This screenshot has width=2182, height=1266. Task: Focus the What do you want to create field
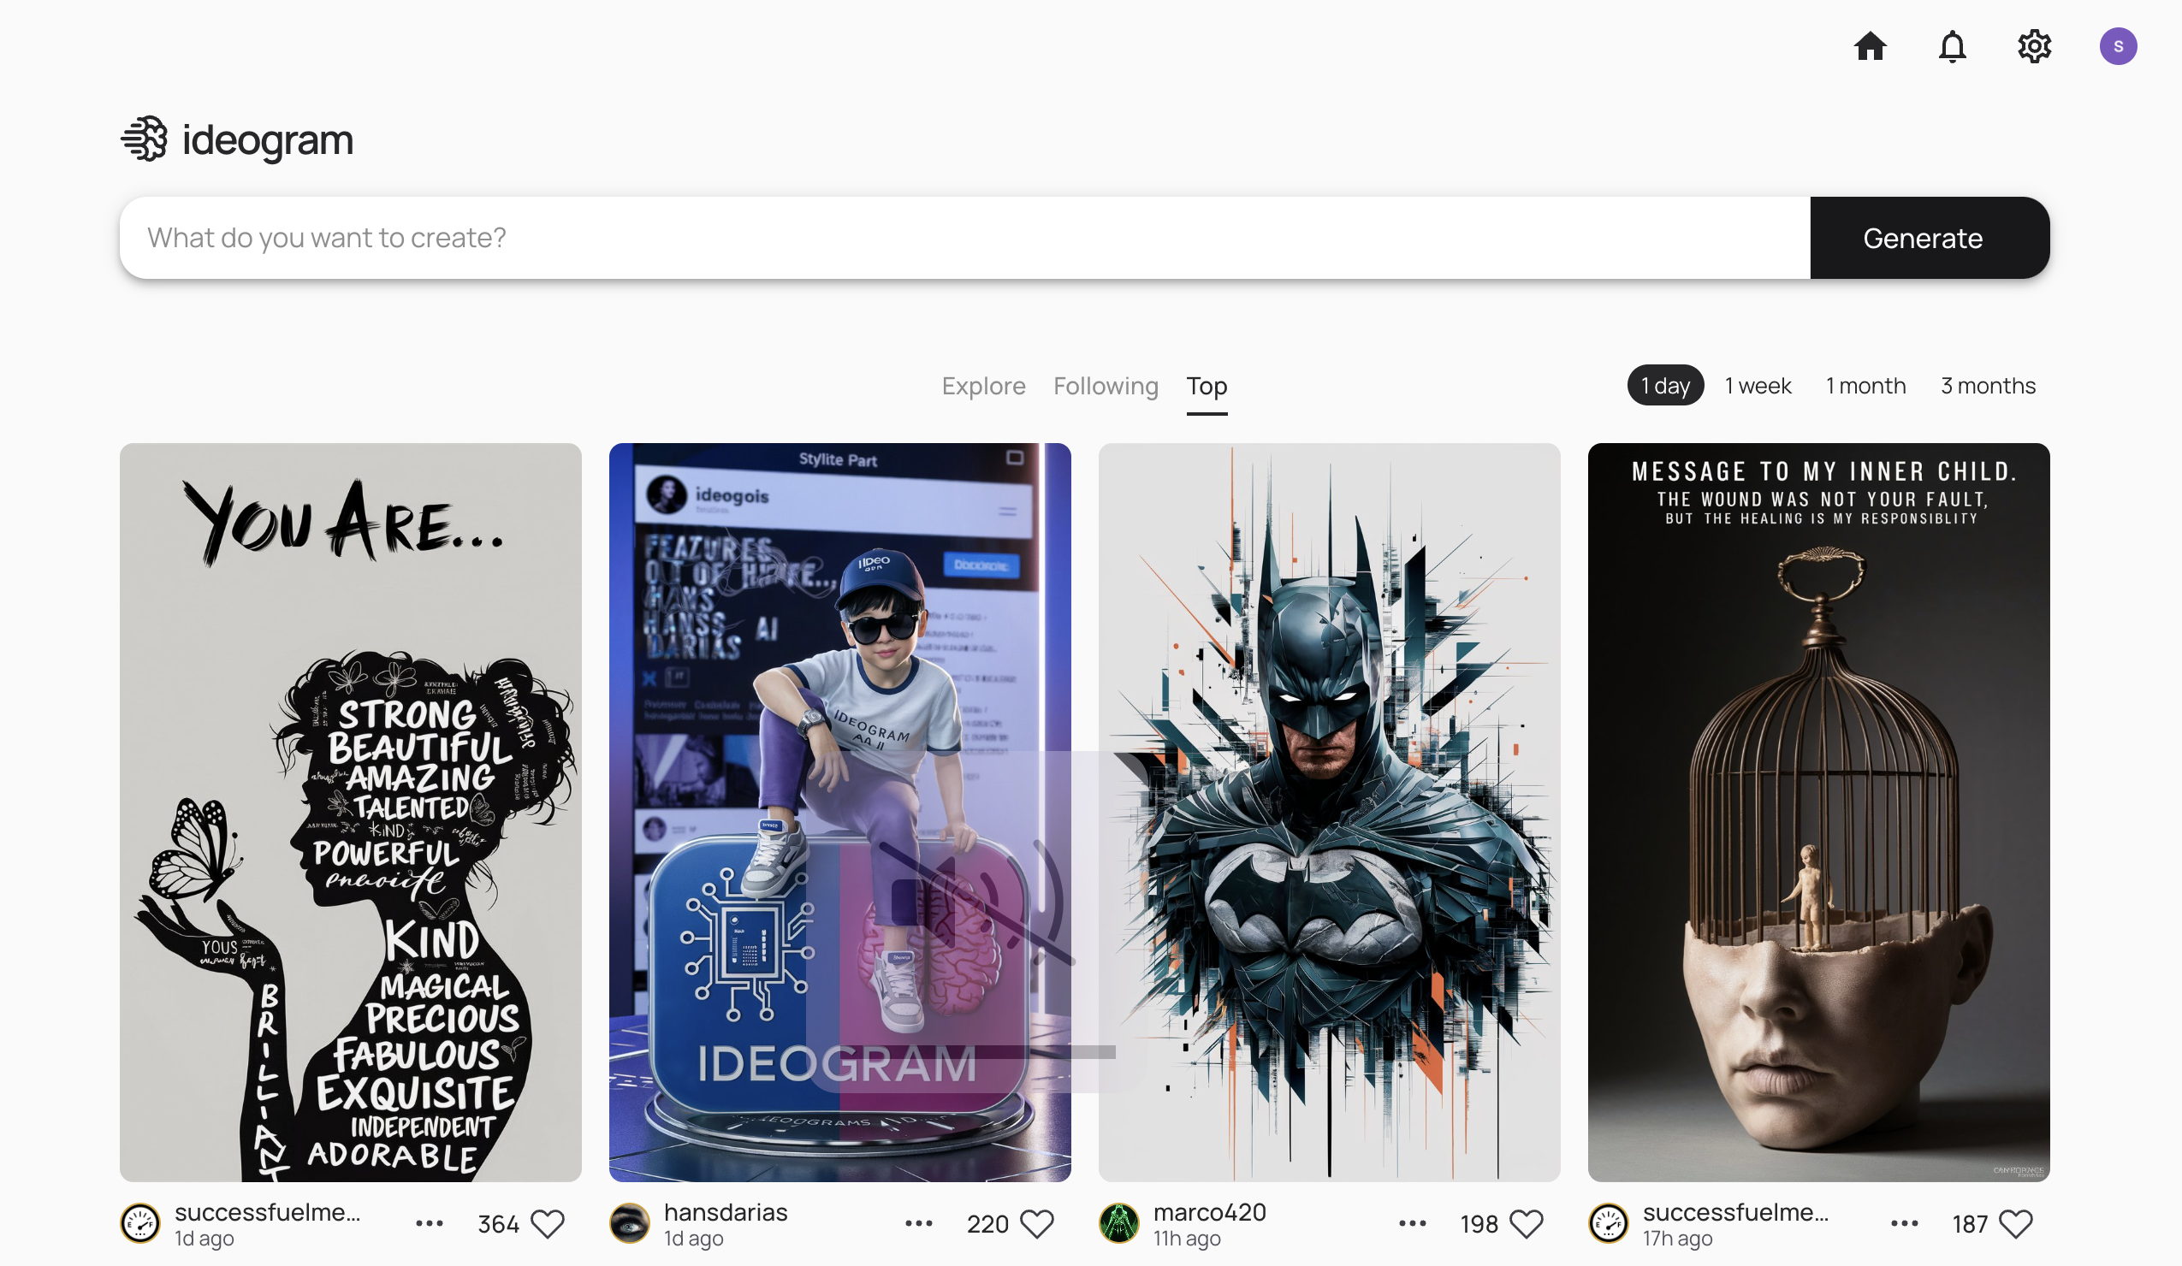964,238
